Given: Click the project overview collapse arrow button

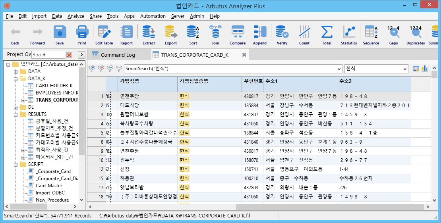Looking at the screenshot, I should (81, 55).
